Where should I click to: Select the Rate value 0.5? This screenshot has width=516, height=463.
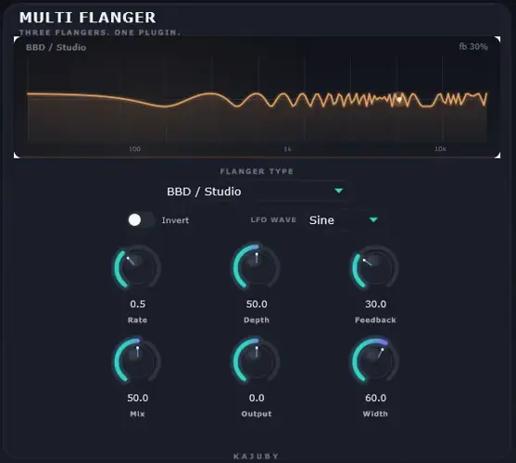point(137,304)
